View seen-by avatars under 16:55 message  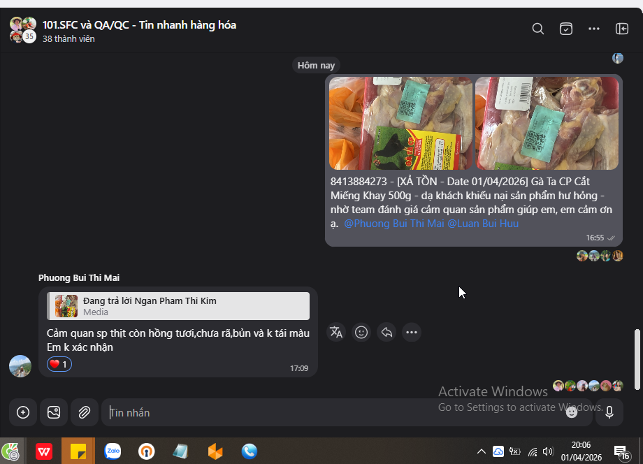click(x=600, y=256)
